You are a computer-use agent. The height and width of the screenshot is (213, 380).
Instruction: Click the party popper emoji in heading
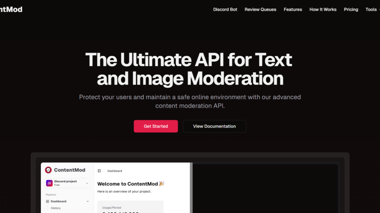(x=162, y=184)
